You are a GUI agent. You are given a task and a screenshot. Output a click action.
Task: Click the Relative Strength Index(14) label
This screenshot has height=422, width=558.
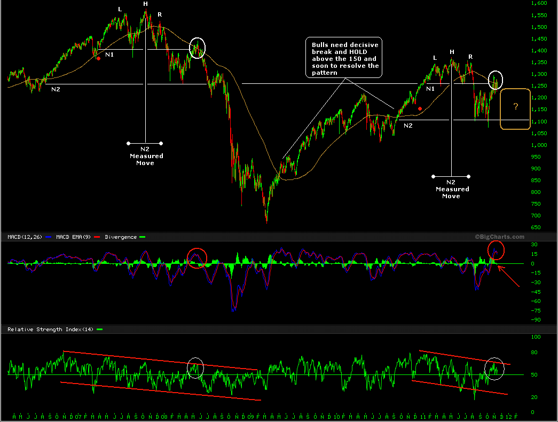(50, 330)
